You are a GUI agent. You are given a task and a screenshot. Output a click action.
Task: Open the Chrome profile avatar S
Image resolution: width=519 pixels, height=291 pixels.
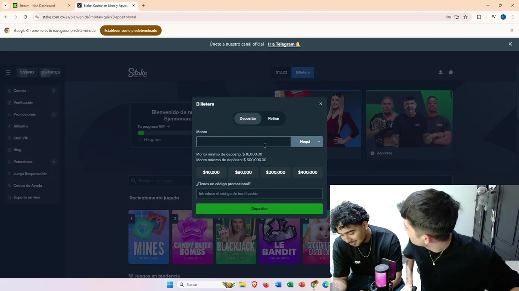pos(503,17)
